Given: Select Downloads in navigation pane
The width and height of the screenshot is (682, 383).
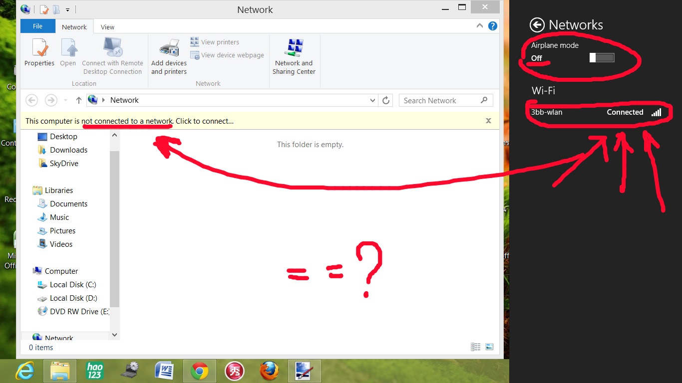Looking at the screenshot, I should tap(63, 150).
